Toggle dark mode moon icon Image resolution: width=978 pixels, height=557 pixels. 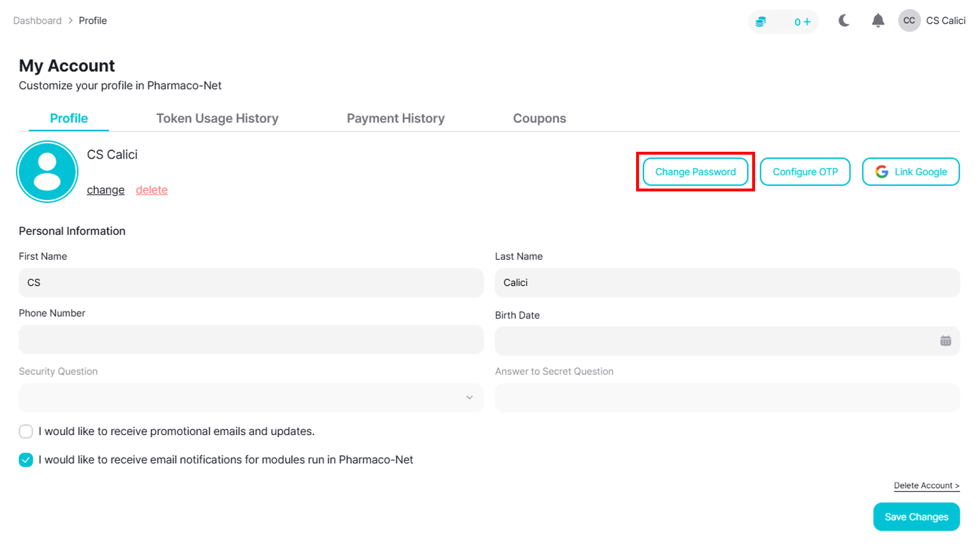pos(844,21)
